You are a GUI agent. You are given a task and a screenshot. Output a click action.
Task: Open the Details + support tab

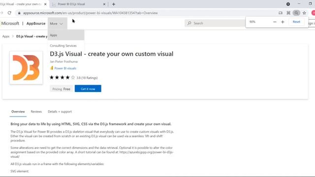(60, 112)
